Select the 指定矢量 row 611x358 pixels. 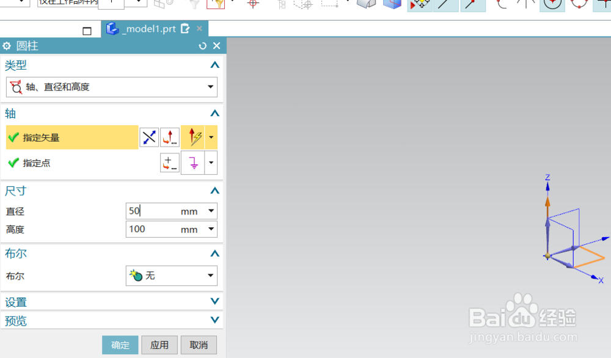[72, 137]
